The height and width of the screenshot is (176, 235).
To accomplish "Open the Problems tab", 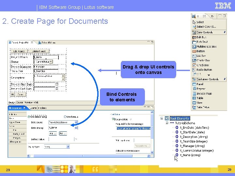I will [42, 108].
